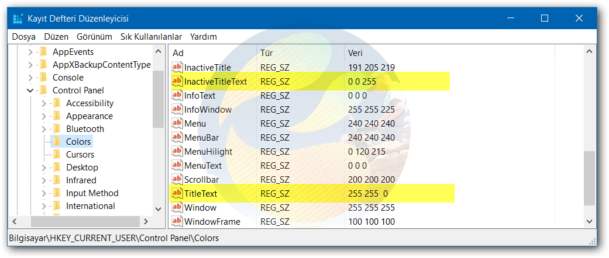Image resolution: width=609 pixels, height=258 pixels.
Task: Click the WindowFrame string value icon
Action: pos(177,222)
